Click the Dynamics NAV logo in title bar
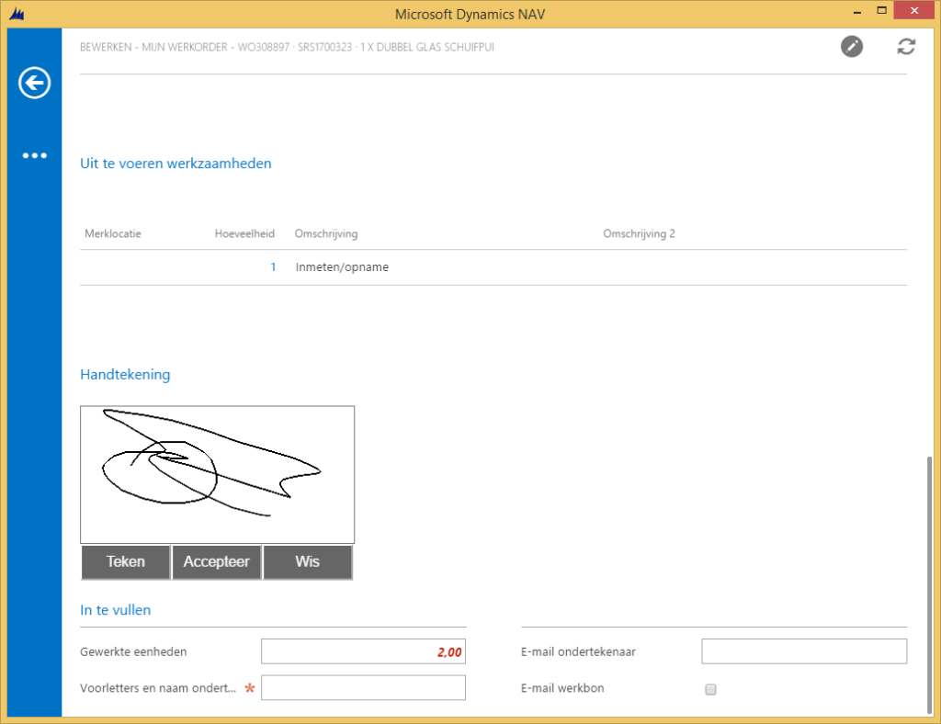Viewport: 941px width, 724px height. click(17, 14)
